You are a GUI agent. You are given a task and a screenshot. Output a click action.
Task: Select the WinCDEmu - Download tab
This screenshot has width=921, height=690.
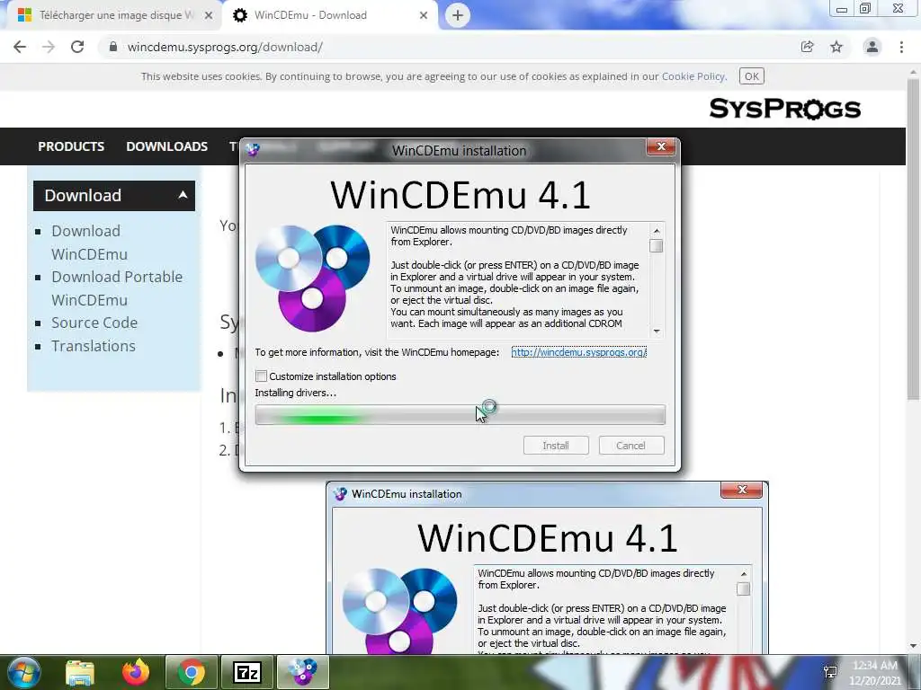point(329,15)
